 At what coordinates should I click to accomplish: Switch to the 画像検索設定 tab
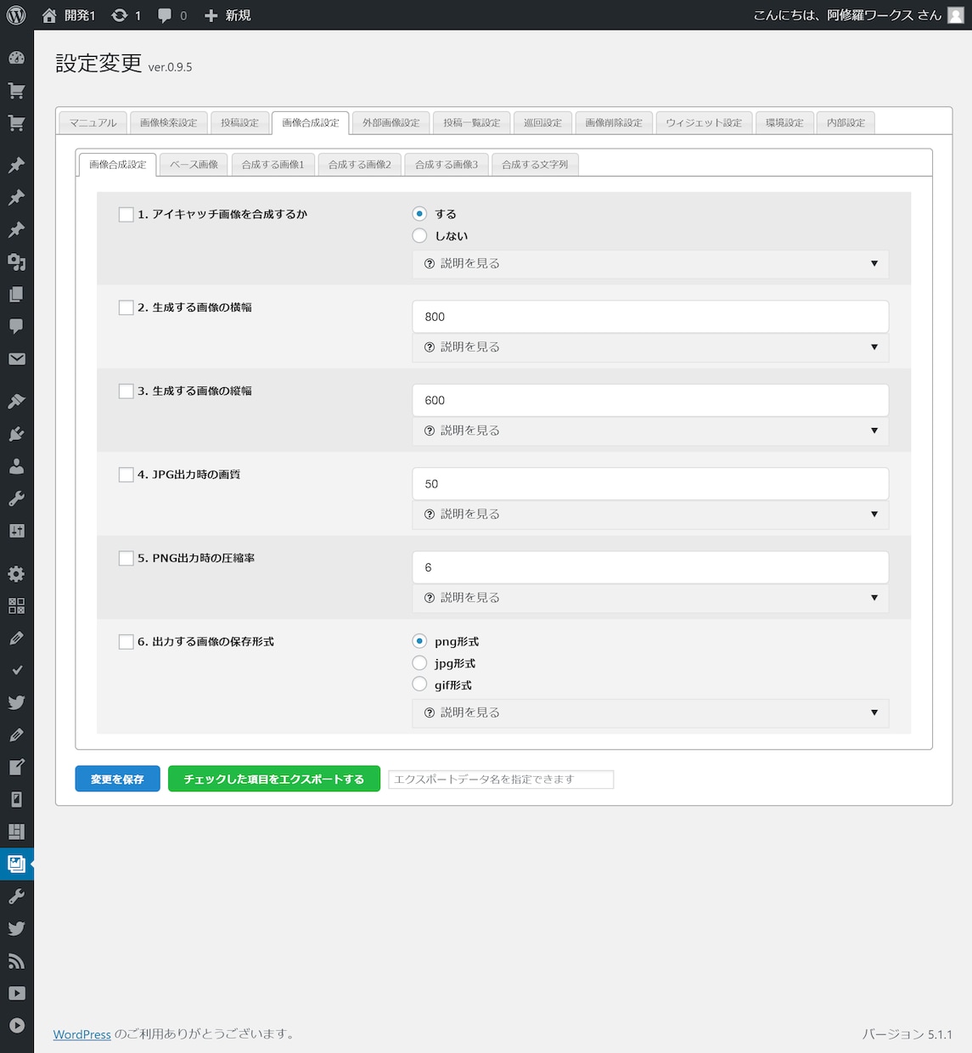point(168,123)
